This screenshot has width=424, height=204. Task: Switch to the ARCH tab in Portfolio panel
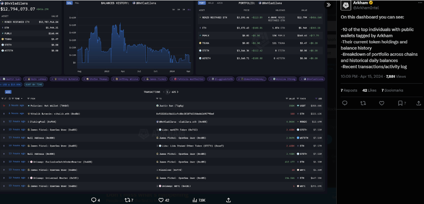pos(220,3)
